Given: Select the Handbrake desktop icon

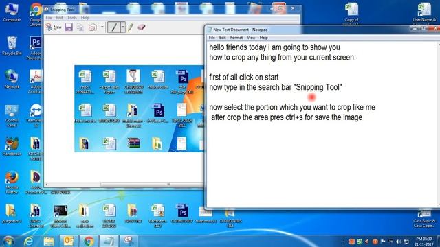Looking at the screenshot, I should coord(12,146).
